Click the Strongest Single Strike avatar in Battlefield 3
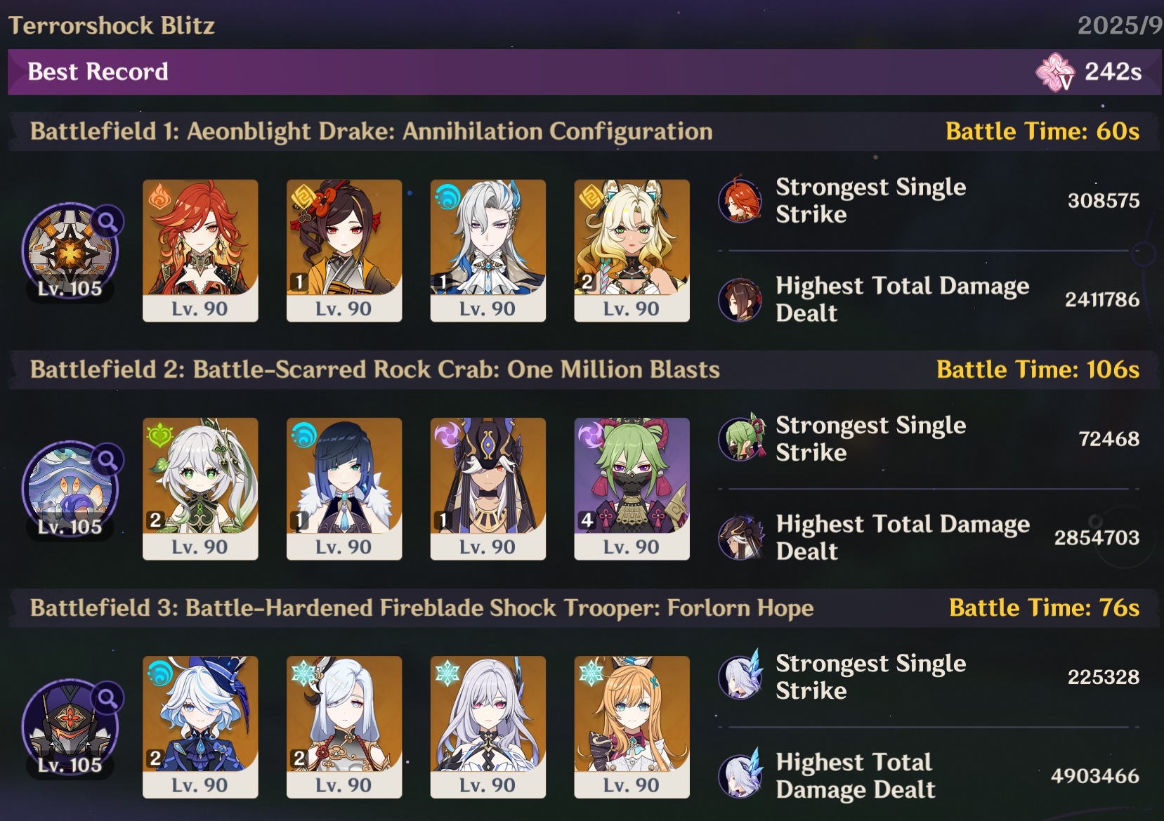This screenshot has height=821, width=1164. click(x=740, y=676)
